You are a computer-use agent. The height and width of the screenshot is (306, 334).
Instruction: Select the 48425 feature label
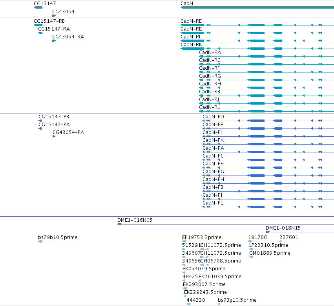click(x=190, y=277)
